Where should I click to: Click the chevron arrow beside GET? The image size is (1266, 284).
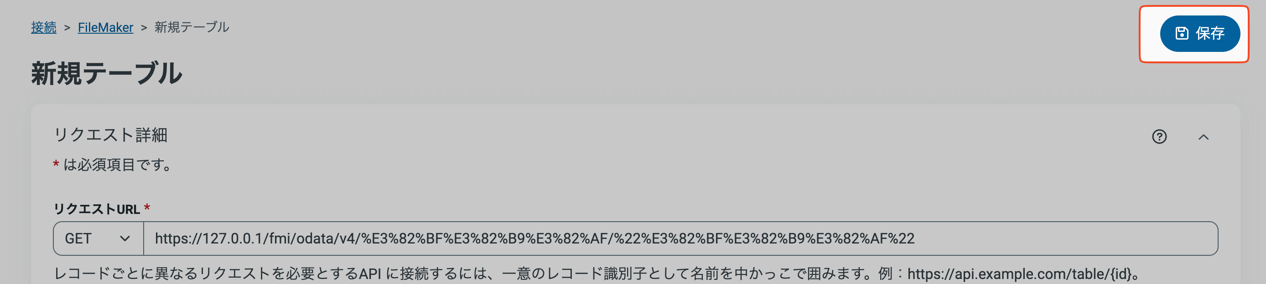pyautogui.click(x=125, y=238)
